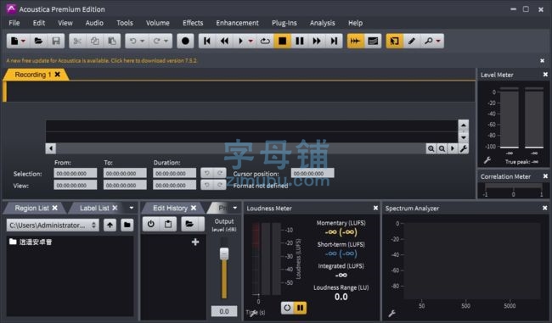This screenshot has height=323, width=552.
Task: Play the audio
Action: coord(240,42)
